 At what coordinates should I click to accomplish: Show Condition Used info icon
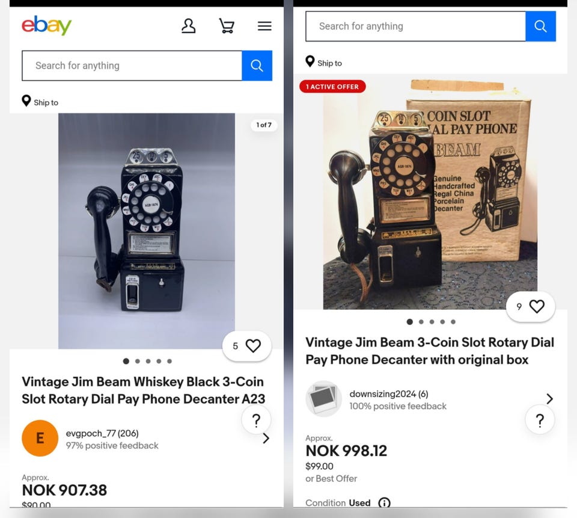pos(384,502)
